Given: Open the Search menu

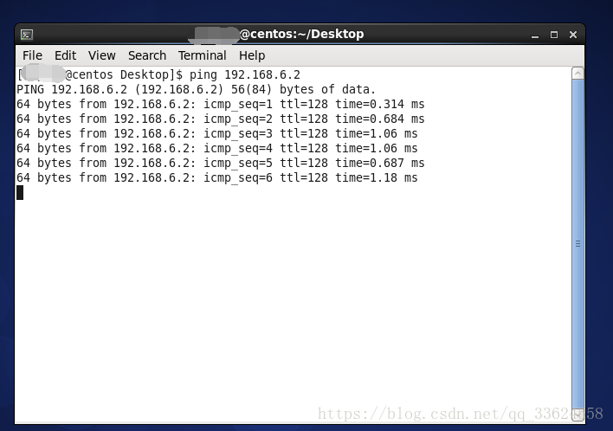Looking at the screenshot, I should (x=147, y=55).
